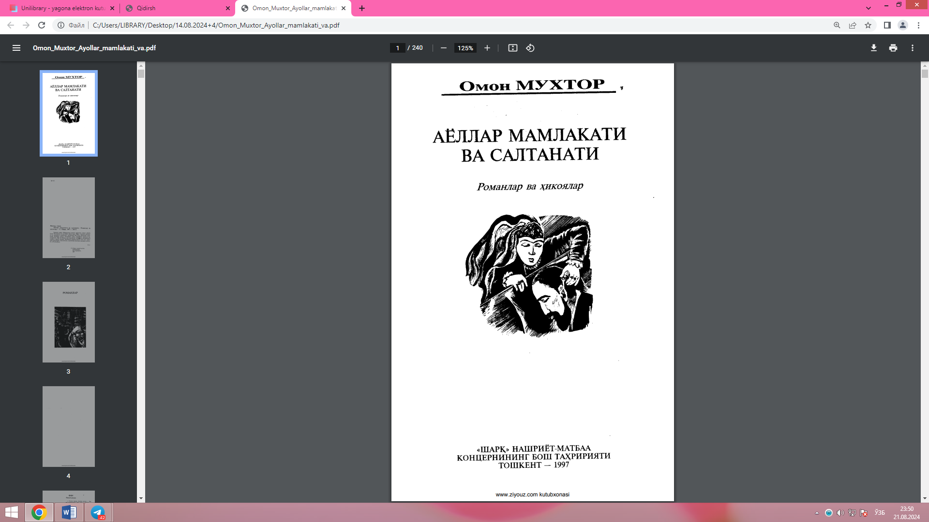Close the Omon_Muxtor PDF tab
This screenshot has width=929, height=522.
coord(344,8)
